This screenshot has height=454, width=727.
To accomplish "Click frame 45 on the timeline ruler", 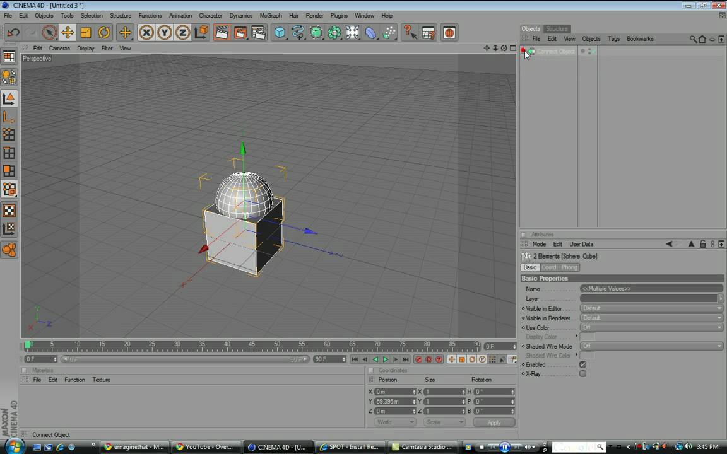I will click(x=252, y=346).
